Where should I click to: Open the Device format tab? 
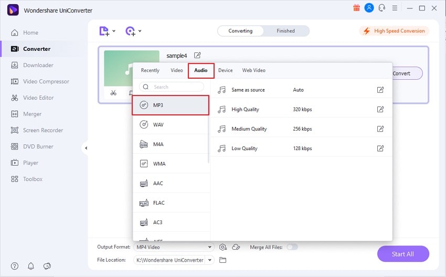tap(225, 70)
